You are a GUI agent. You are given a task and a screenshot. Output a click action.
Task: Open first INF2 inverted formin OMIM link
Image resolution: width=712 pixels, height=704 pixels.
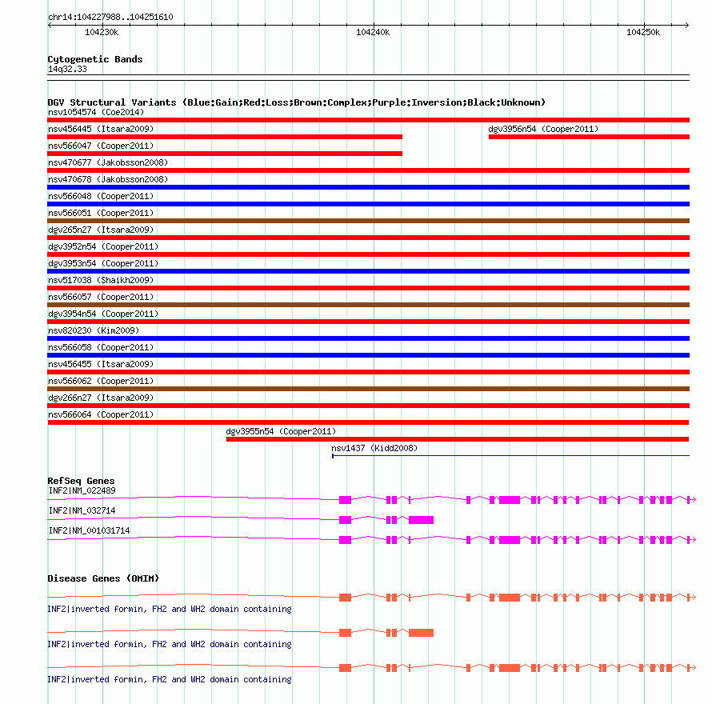[170, 609]
